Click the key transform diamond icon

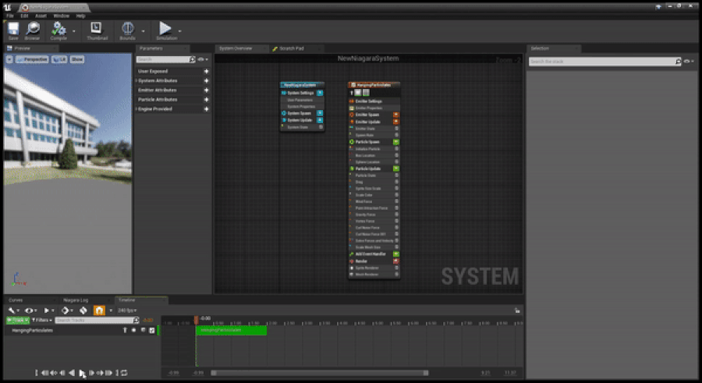(x=66, y=310)
